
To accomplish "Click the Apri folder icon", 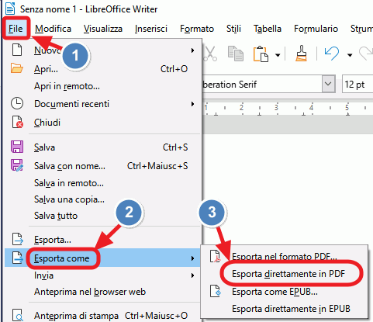I will (17, 68).
